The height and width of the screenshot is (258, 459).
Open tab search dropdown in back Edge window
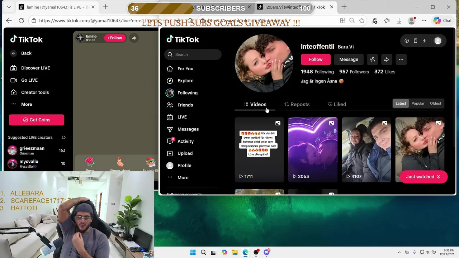pos(9,7)
